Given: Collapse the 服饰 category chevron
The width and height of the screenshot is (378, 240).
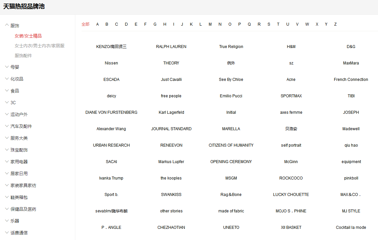Looking at the screenshot, I should 7,25.
